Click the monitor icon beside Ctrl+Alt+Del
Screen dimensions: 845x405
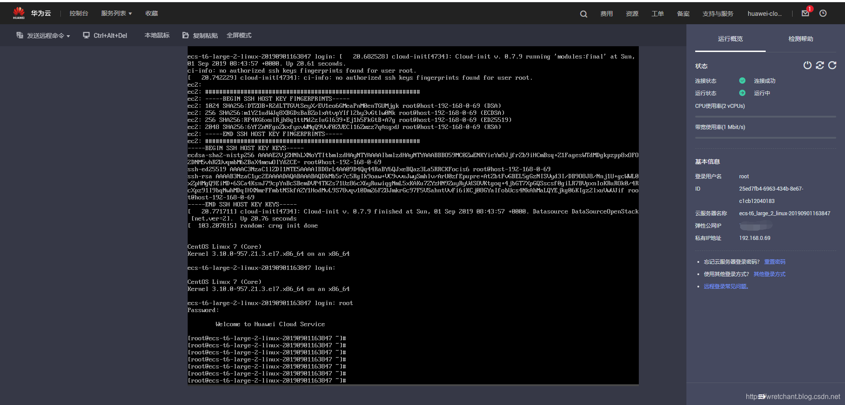click(x=86, y=35)
